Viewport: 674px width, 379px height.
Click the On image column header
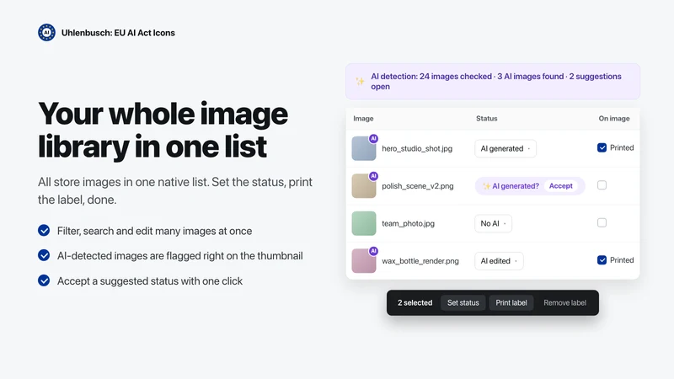[x=614, y=119]
